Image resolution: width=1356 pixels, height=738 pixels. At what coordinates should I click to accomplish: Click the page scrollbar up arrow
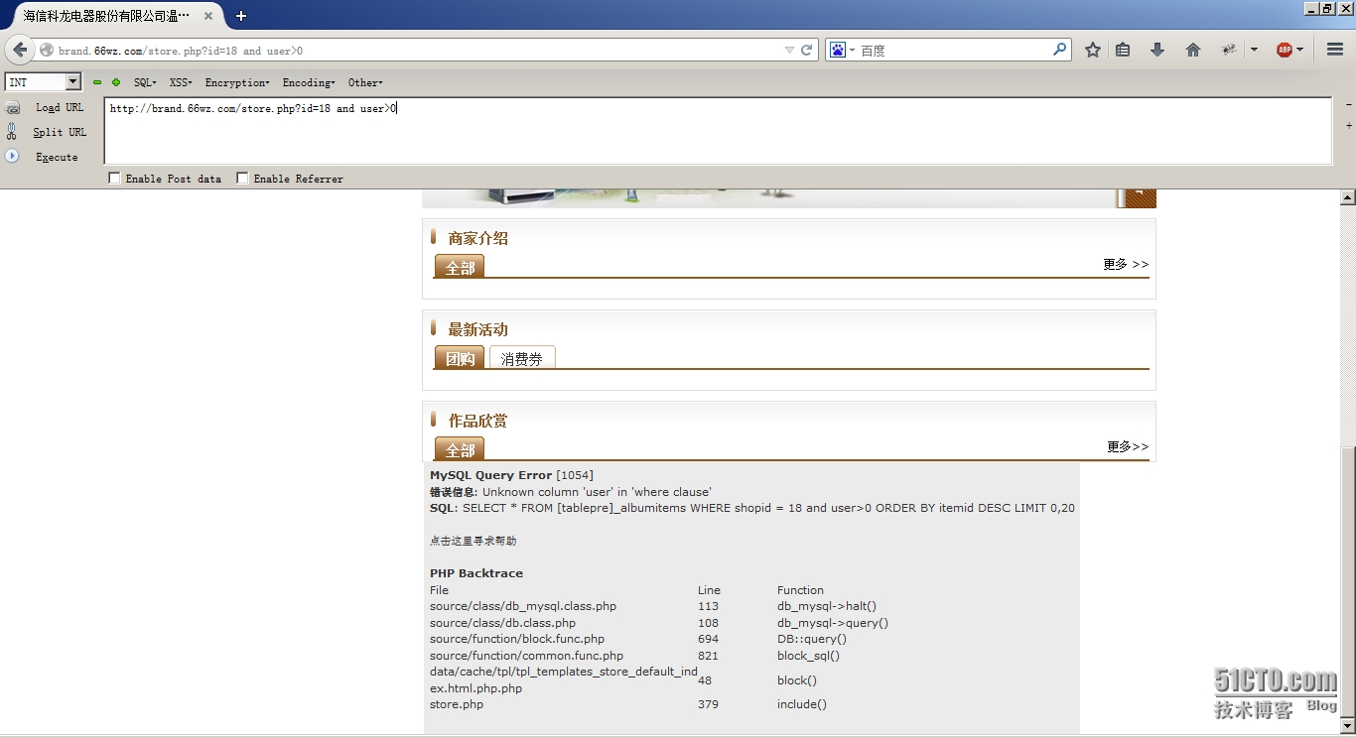(x=1348, y=197)
